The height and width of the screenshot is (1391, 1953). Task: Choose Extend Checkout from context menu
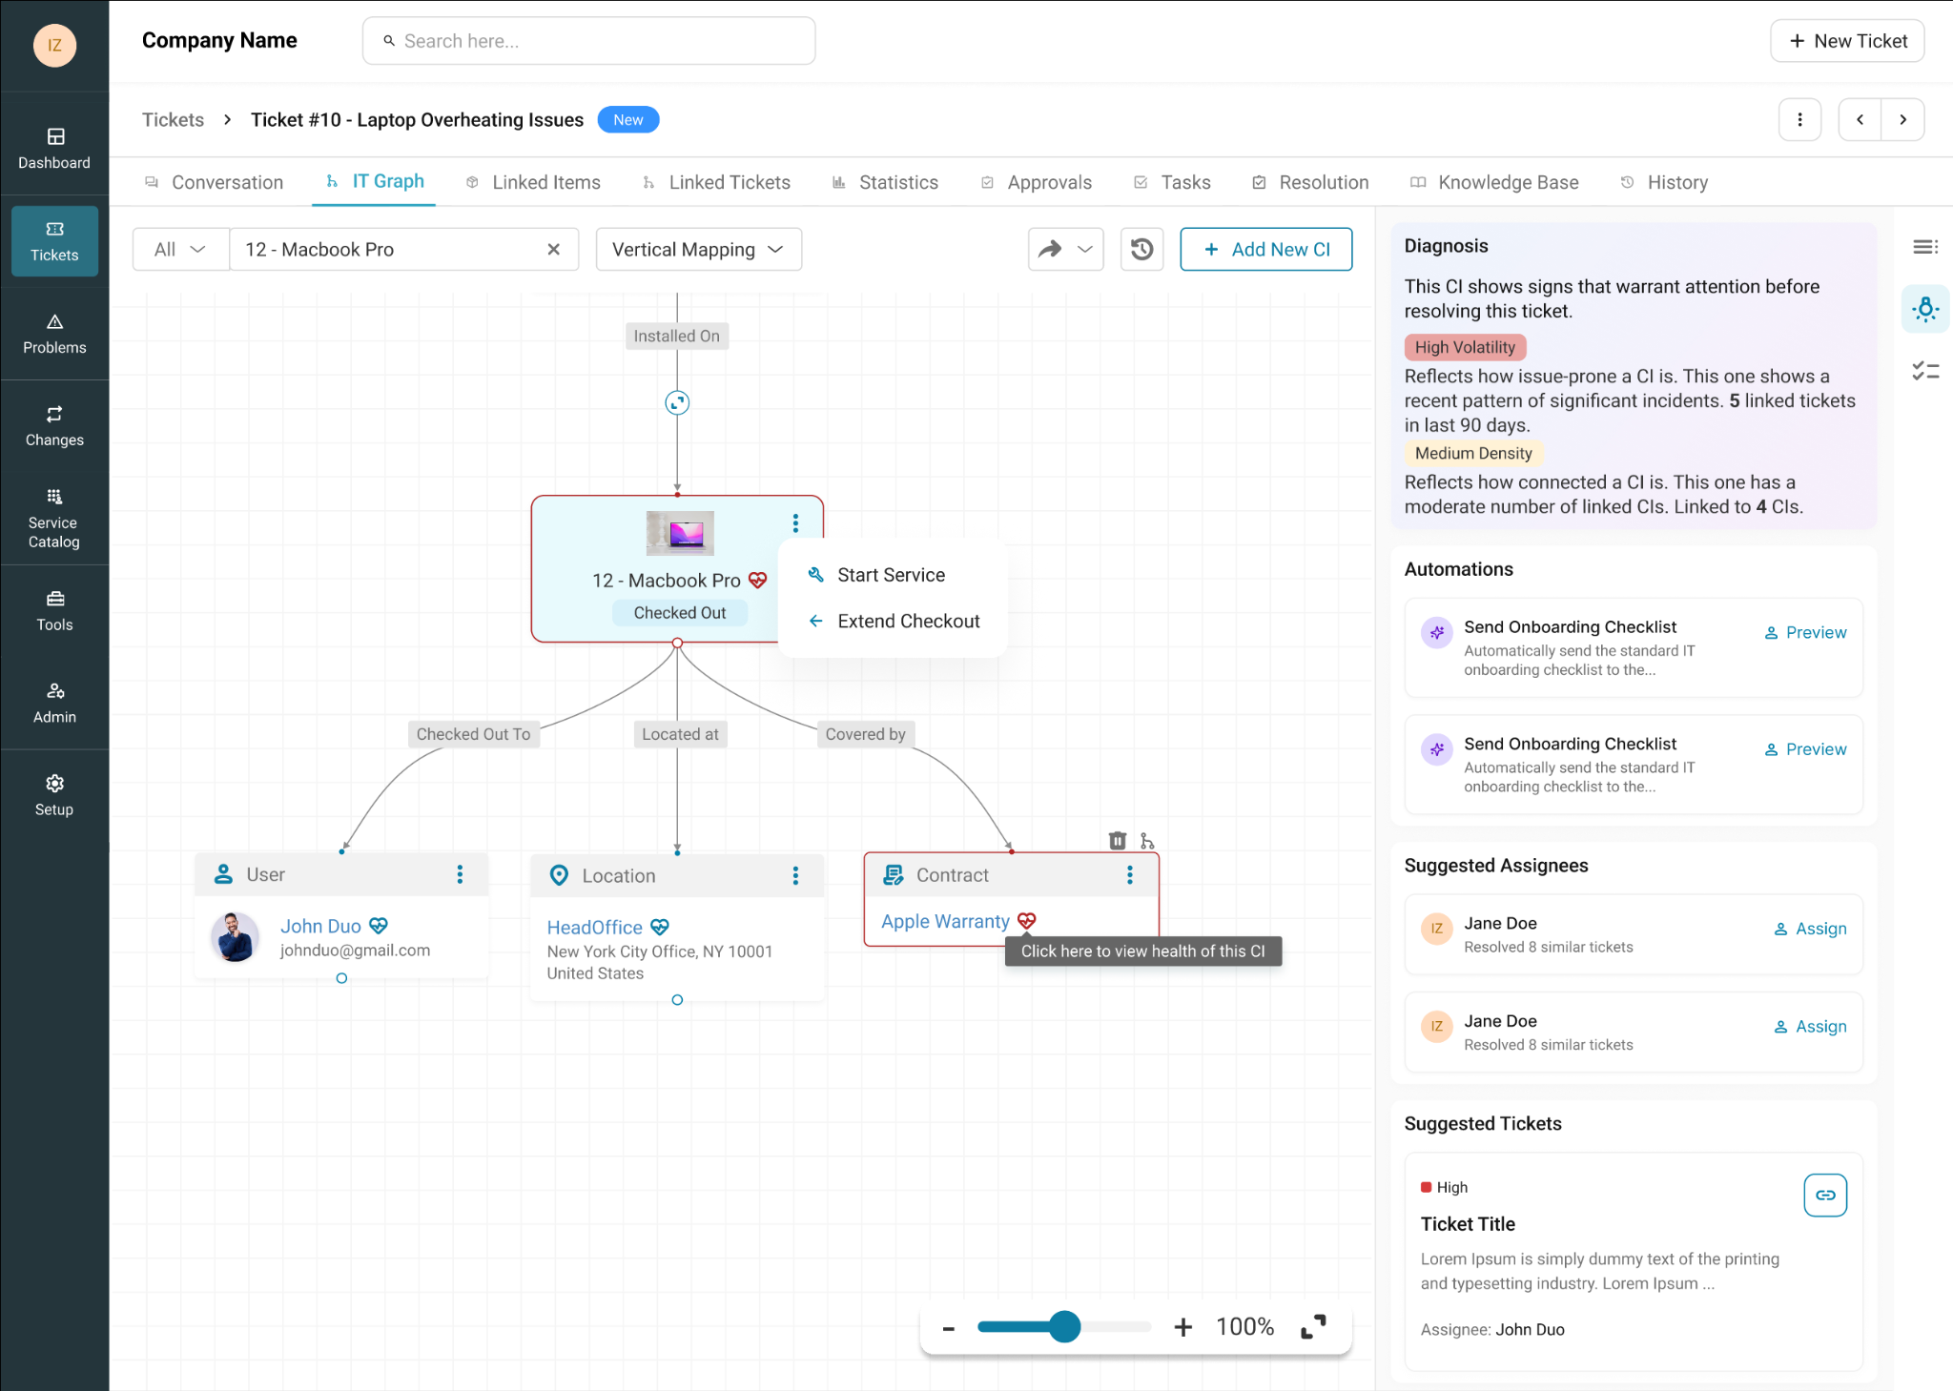[x=893, y=621]
